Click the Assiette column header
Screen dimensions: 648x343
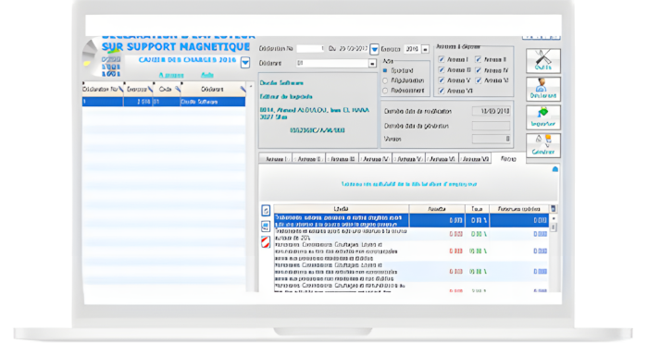coord(437,209)
